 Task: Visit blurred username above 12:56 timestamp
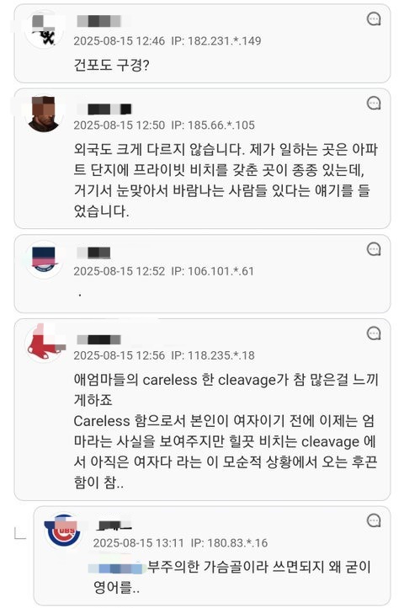98,339
